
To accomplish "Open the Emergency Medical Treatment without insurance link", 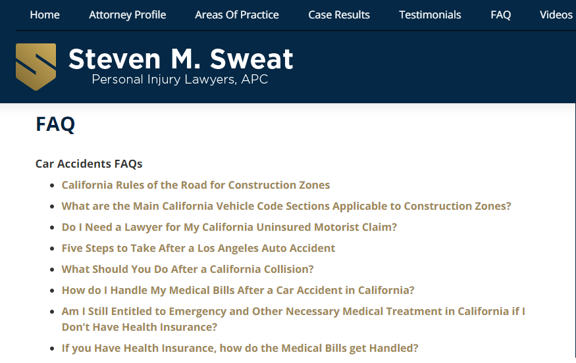I will point(294,319).
